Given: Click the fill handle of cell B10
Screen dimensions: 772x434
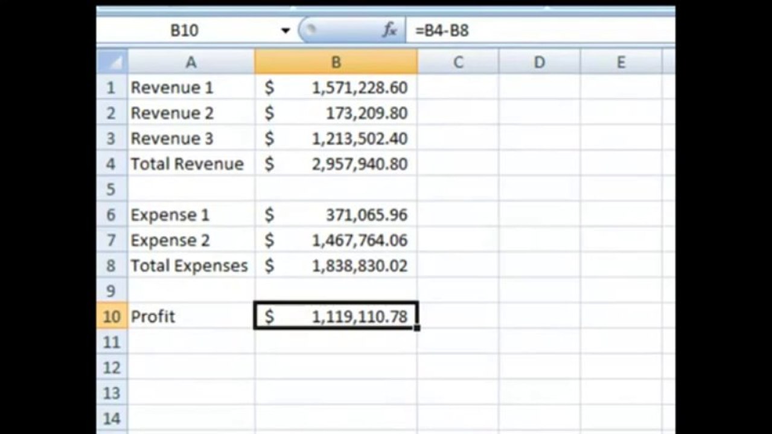Looking at the screenshot, I should [417, 328].
